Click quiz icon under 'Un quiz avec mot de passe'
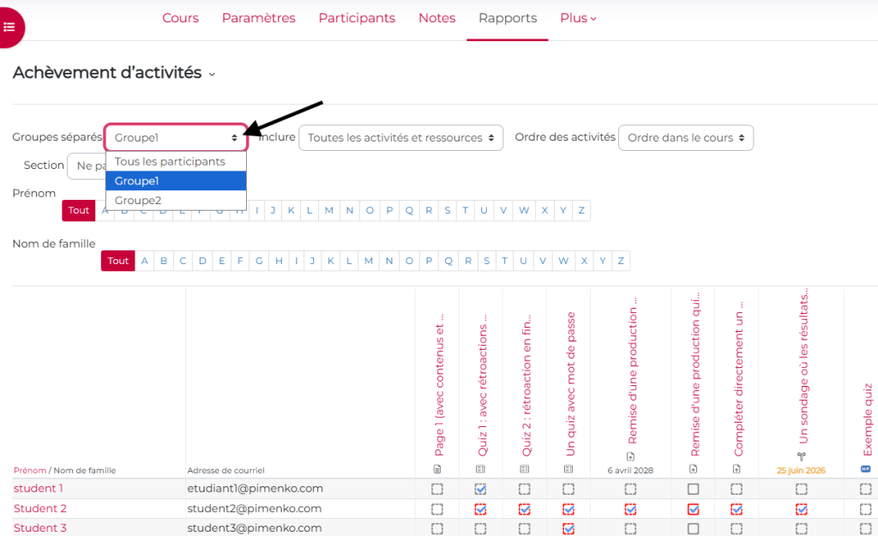The width and height of the screenshot is (878, 536). (568, 469)
